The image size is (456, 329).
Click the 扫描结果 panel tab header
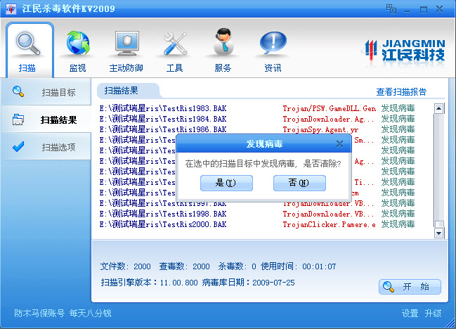point(128,91)
